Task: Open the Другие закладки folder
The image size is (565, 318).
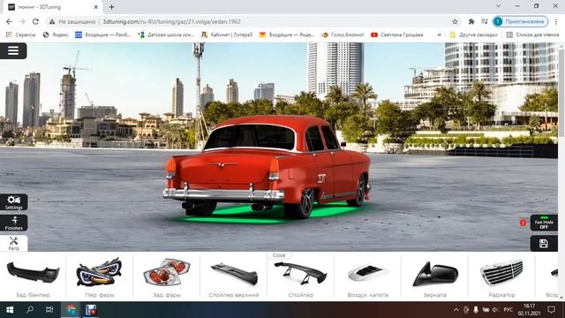Action: [x=473, y=35]
